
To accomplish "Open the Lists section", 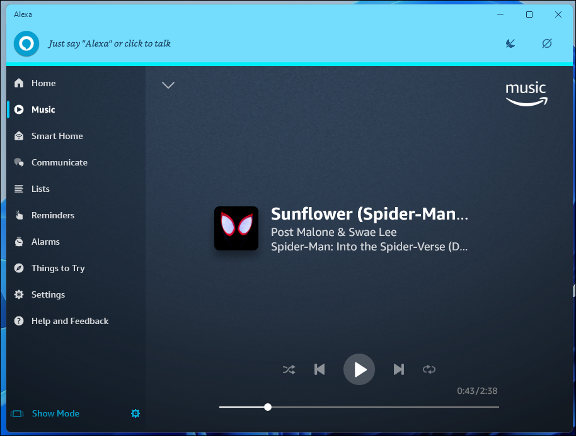I will 40,189.
